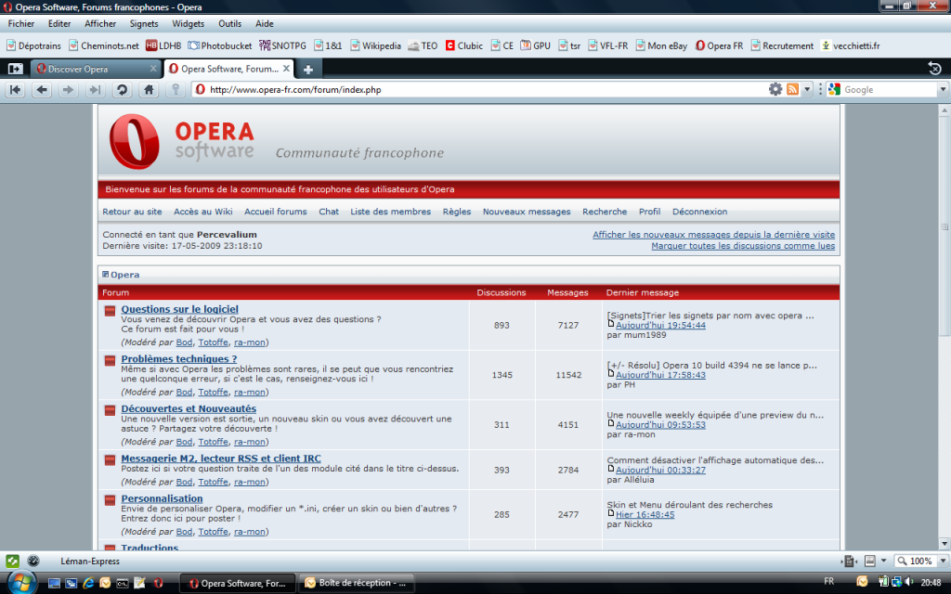This screenshot has height=594, width=951.
Task: Click Marquer toutes les discussions comme lues
Action: [x=743, y=246]
